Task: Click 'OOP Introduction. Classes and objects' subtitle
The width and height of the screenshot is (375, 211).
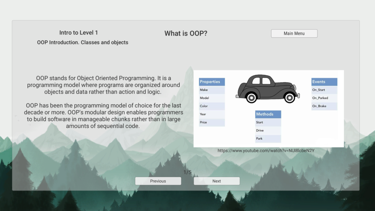Action: (82, 42)
